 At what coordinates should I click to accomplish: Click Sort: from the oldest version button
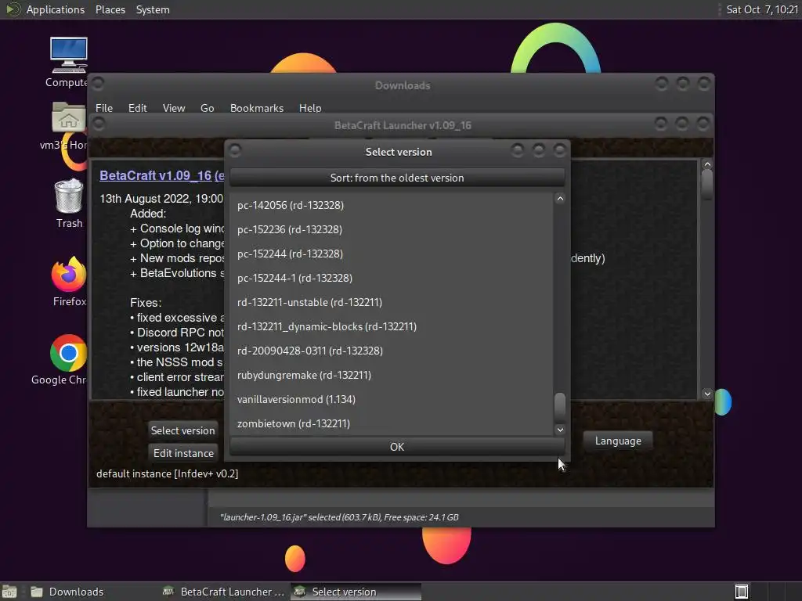[397, 178]
